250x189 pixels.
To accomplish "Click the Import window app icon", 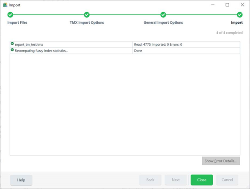I will 5,5.
